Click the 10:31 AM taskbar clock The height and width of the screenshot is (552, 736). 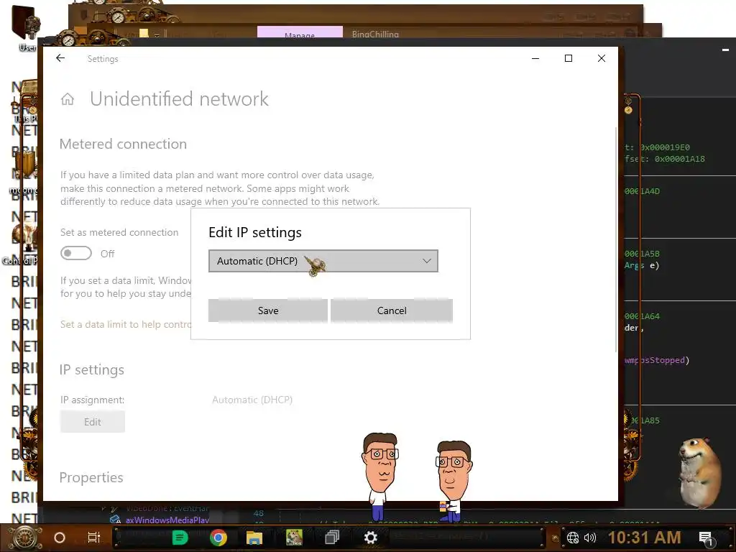coord(644,538)
